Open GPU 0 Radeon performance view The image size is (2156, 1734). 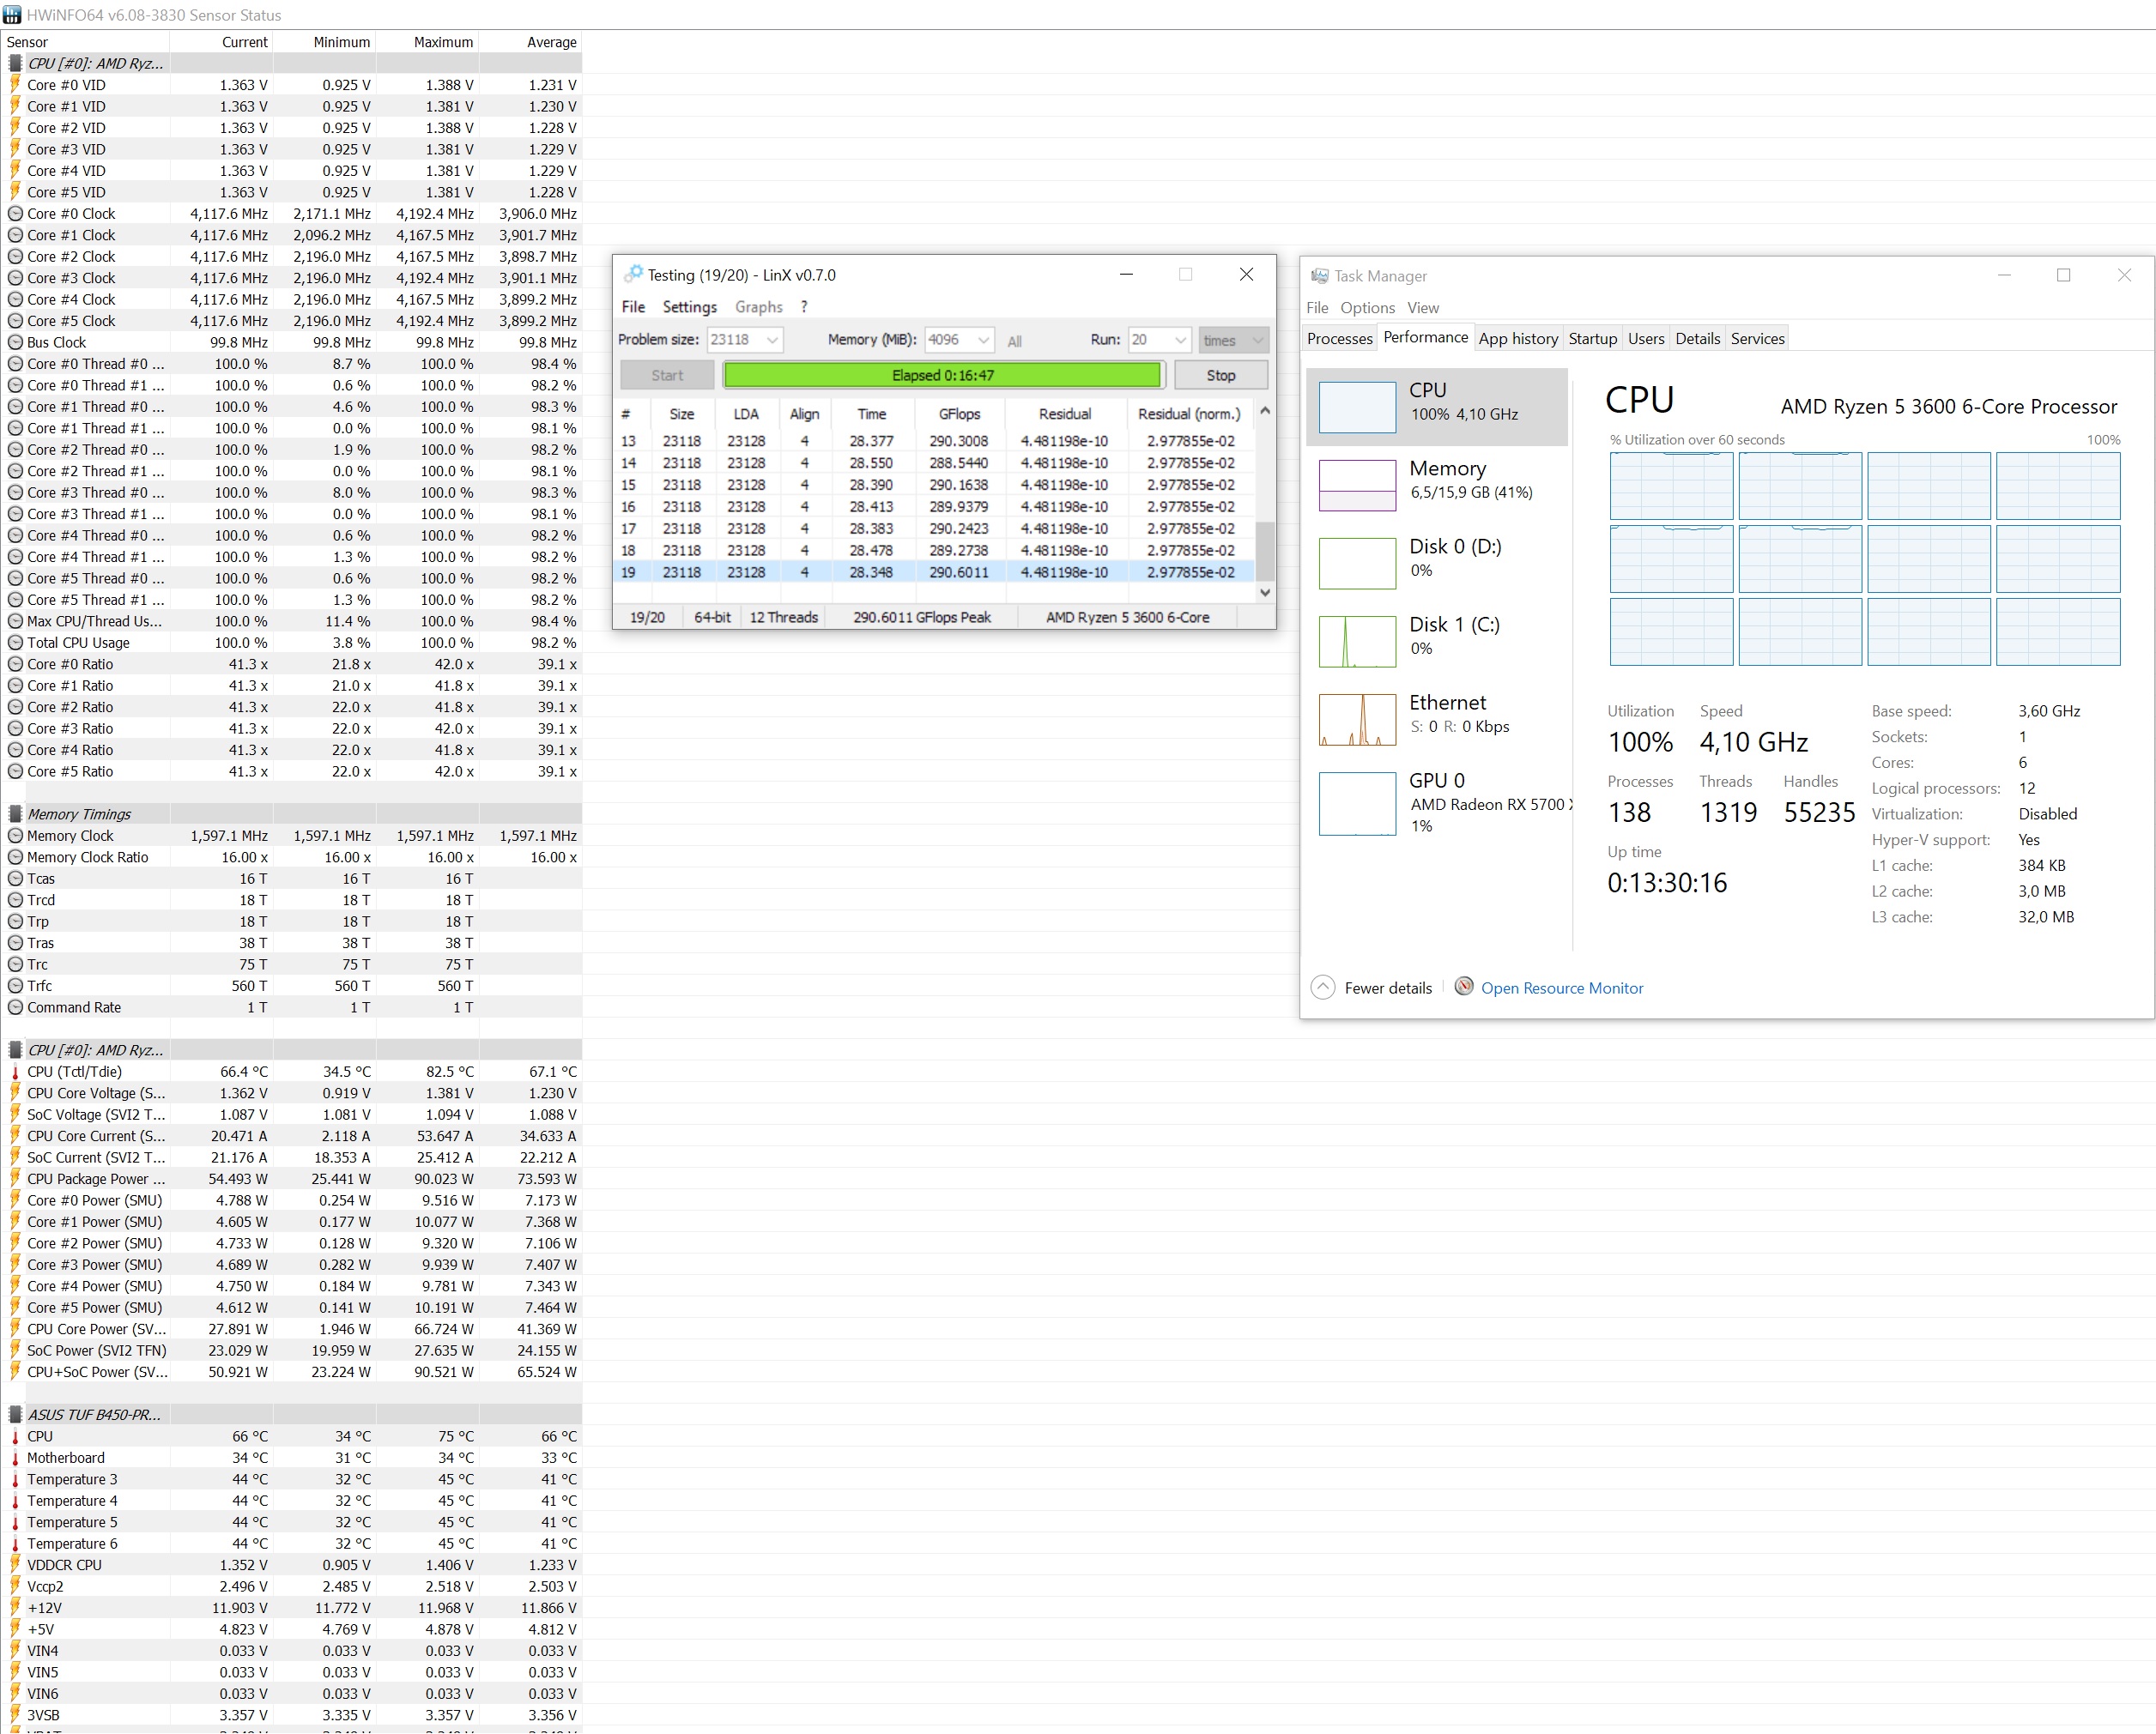click(x=1356, y=802)
